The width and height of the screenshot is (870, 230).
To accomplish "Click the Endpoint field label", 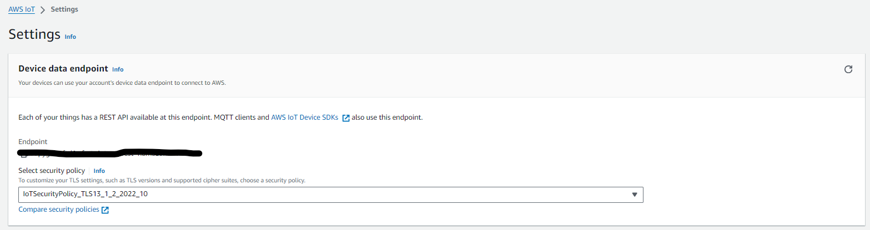I will tap(33, 142).
